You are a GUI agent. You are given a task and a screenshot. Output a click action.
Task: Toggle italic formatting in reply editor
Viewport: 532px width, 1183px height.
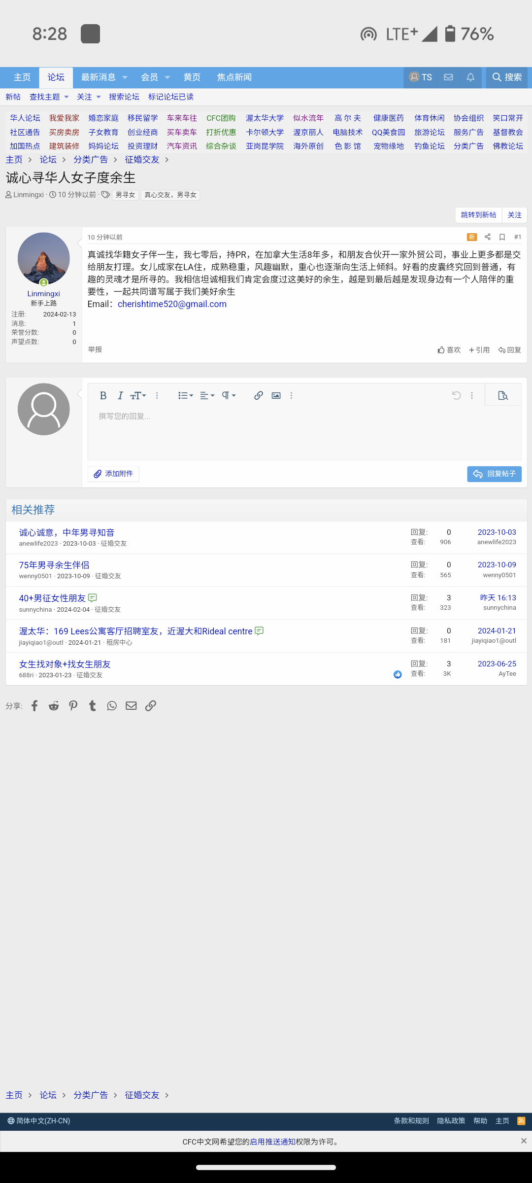point(120,396)
